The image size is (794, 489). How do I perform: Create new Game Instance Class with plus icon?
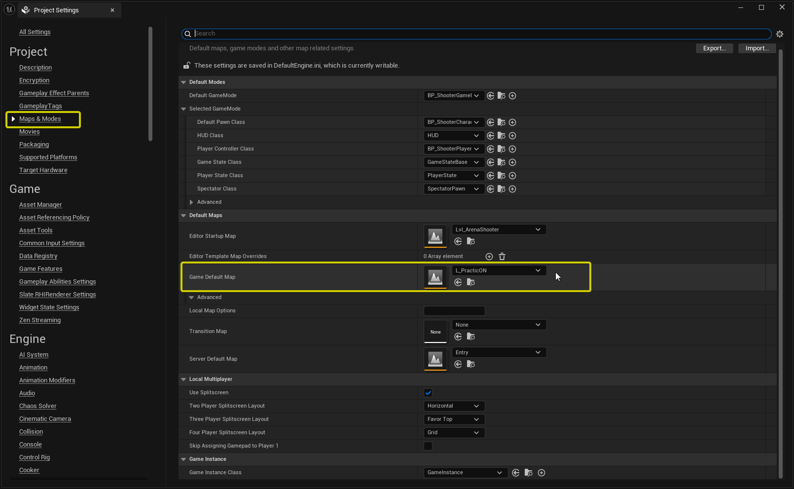pos(541,473)
